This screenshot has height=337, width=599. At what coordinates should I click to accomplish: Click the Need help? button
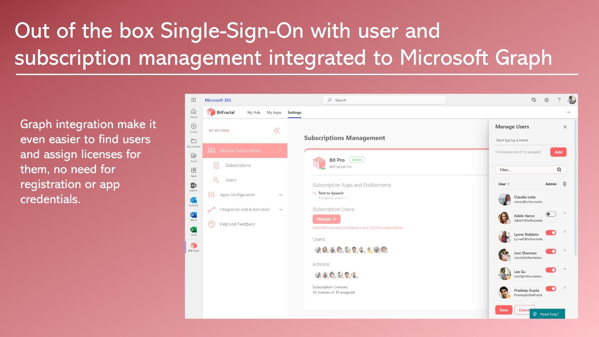coord(547,314)
